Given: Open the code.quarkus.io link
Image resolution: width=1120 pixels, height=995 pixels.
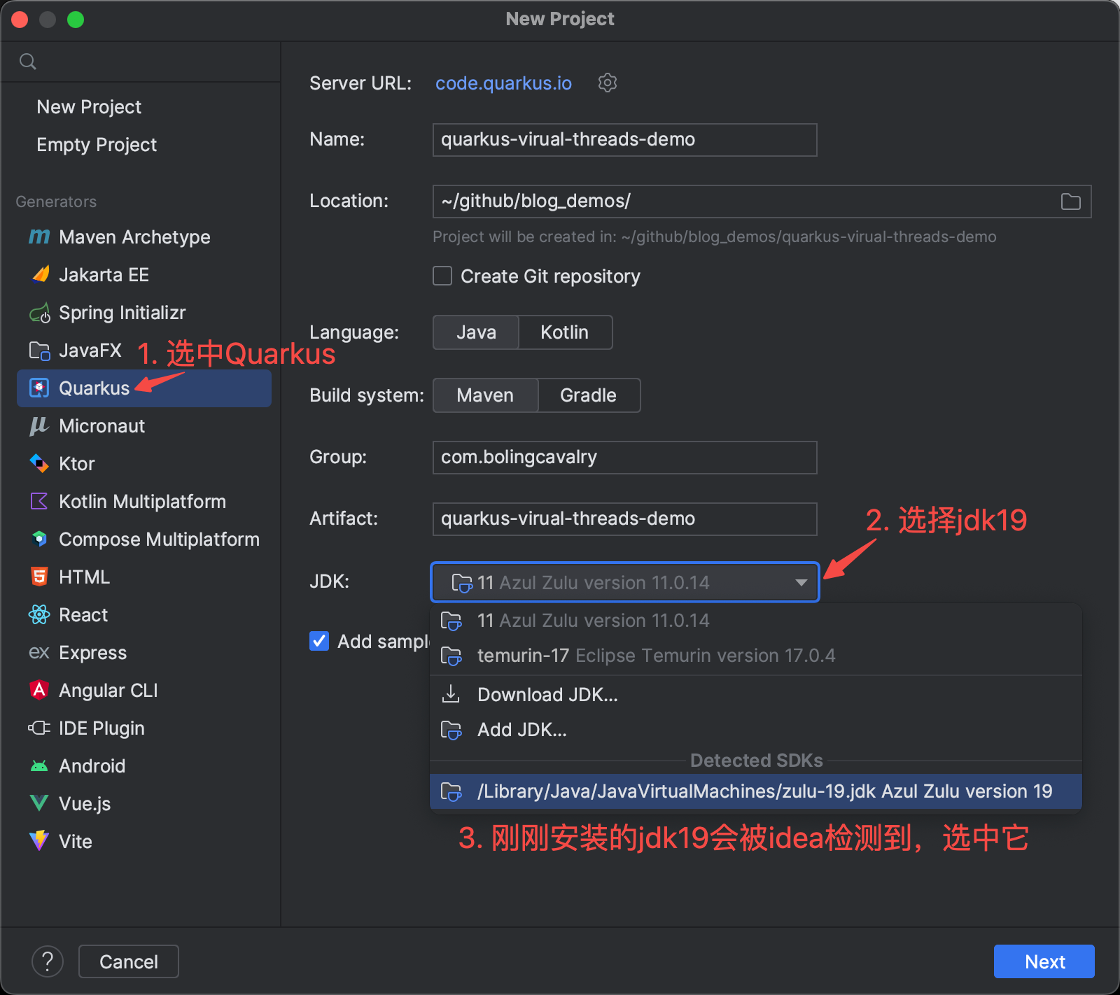Looking at the screenshot, I should [x=503, y=83].
